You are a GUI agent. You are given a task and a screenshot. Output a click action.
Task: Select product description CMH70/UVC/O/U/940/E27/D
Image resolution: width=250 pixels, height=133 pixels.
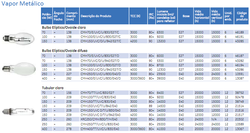click(x=100, y=61)
